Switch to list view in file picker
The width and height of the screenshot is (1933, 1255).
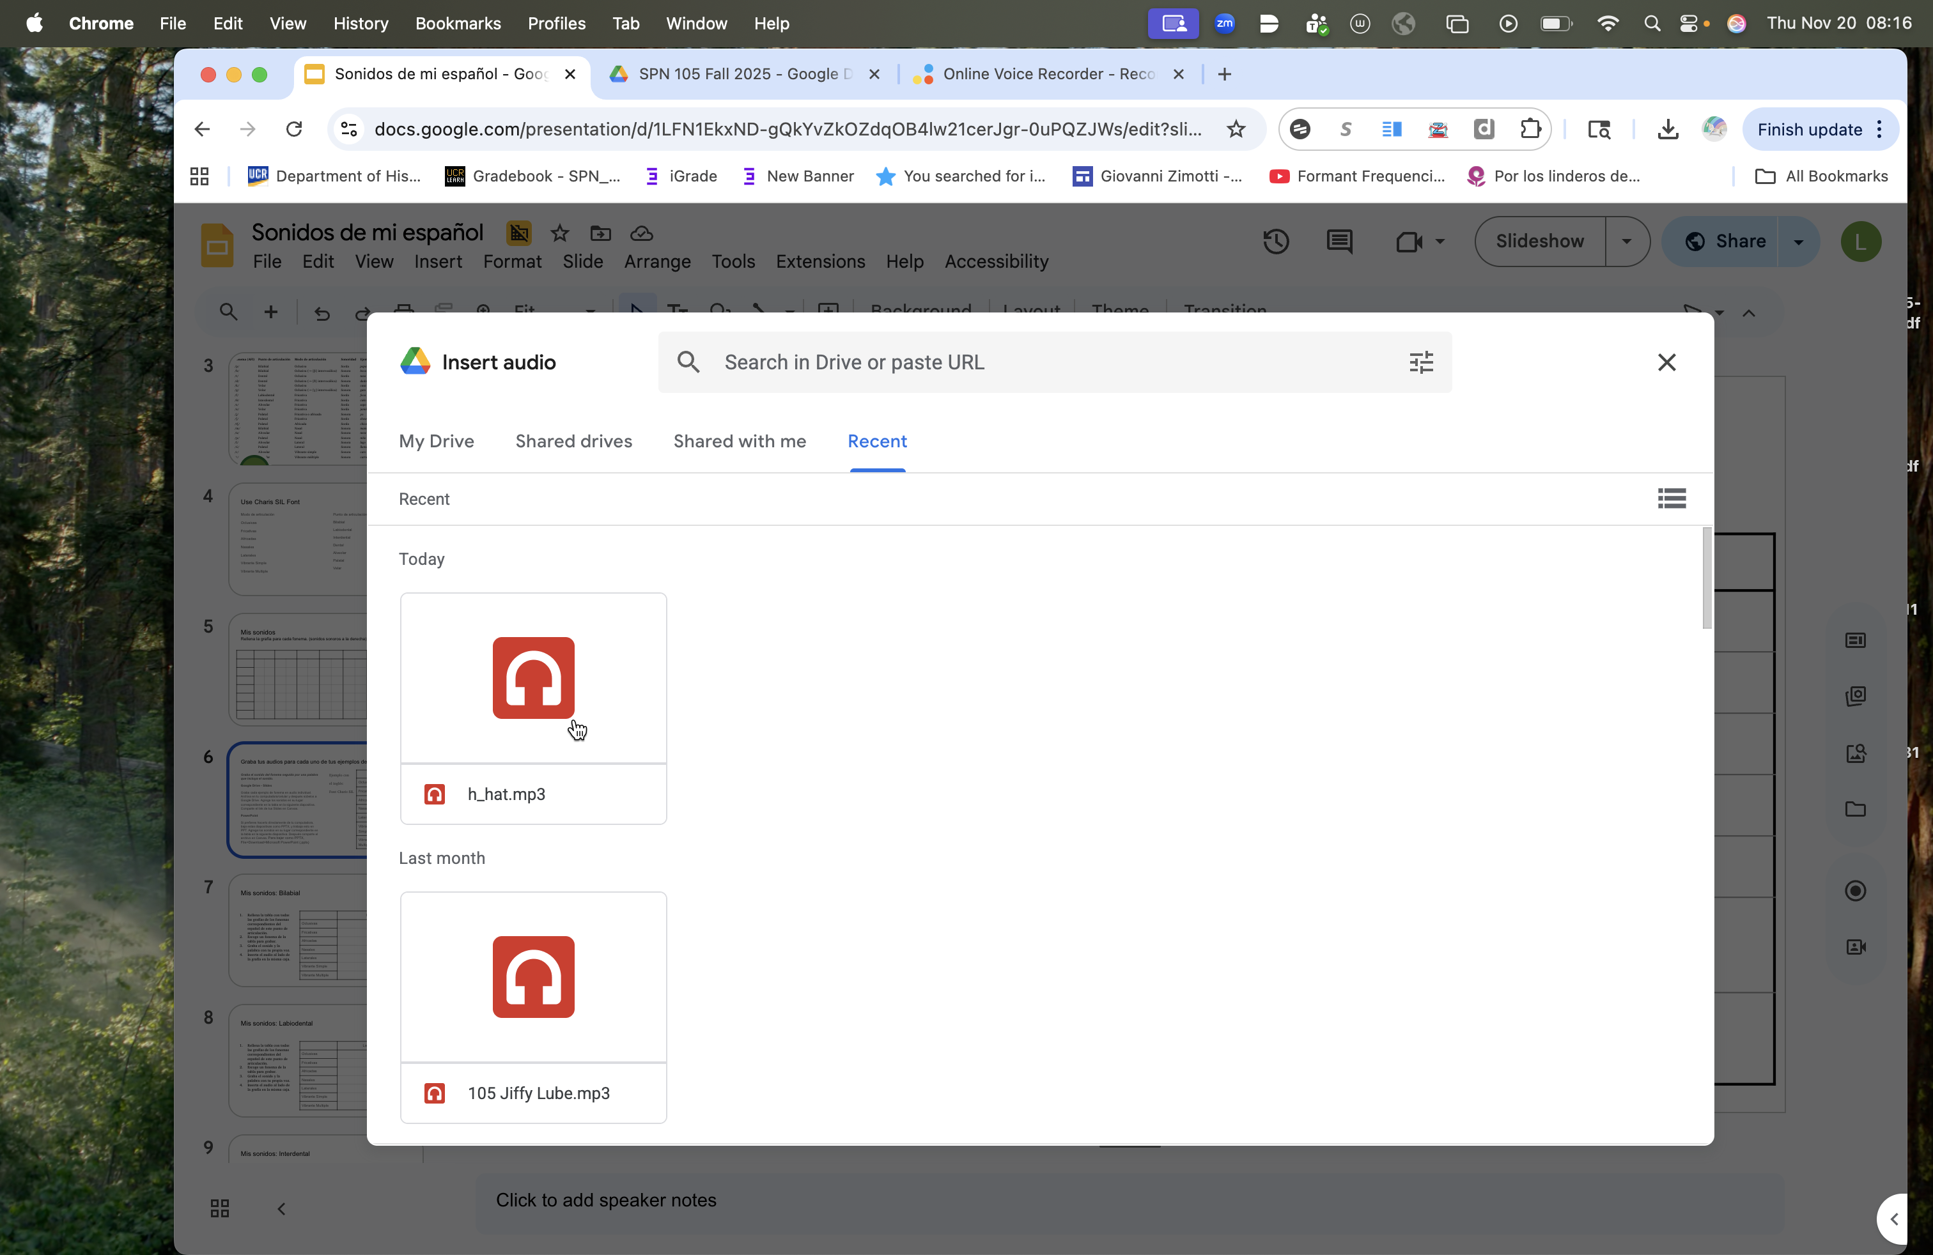[x=1672, y=498]
